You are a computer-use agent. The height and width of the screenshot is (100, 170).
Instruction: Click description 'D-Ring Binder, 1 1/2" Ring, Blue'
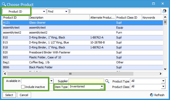click(49, 42)
